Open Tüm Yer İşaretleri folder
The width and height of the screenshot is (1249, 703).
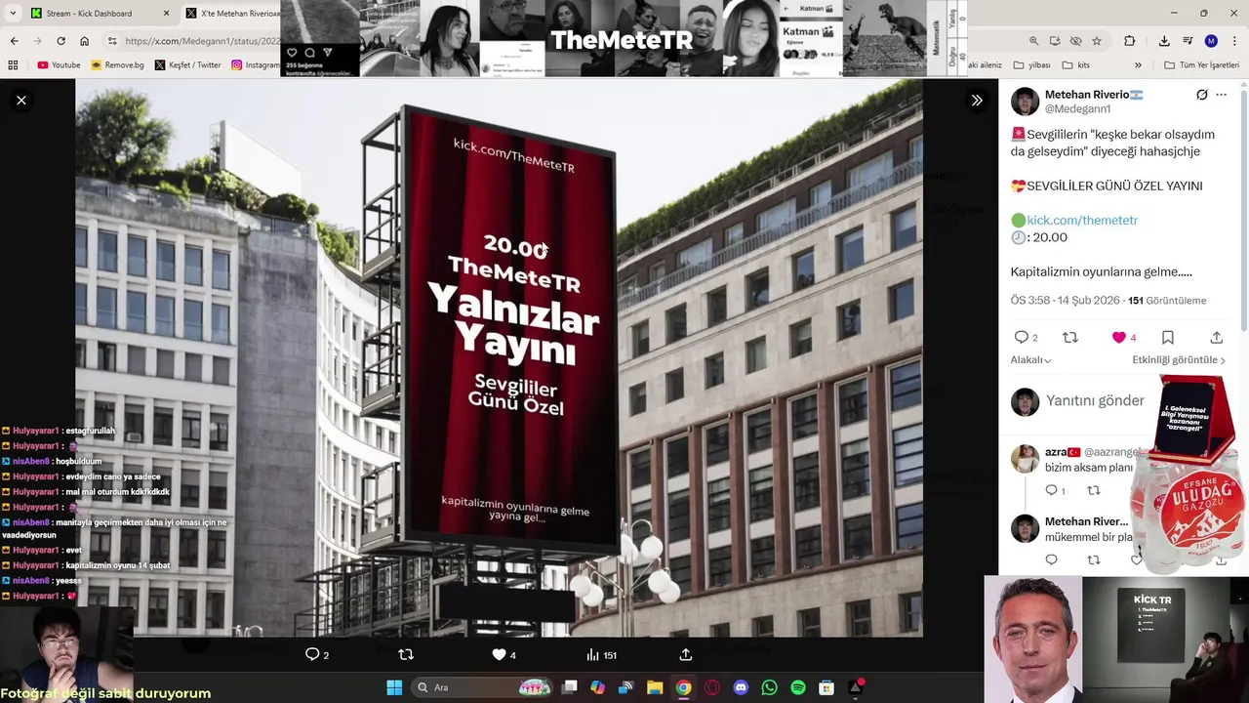[x=1201, y=65]
